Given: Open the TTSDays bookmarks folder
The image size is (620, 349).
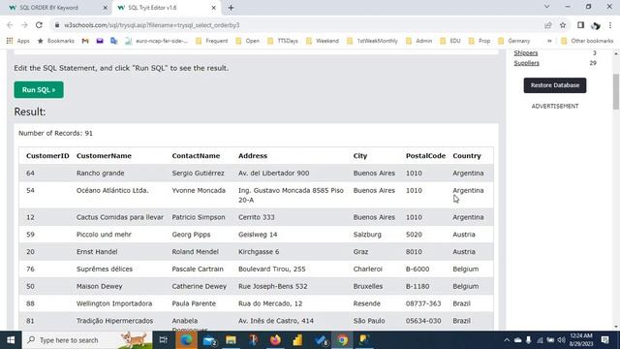Looking at the screenshot, I should (283, 41).
